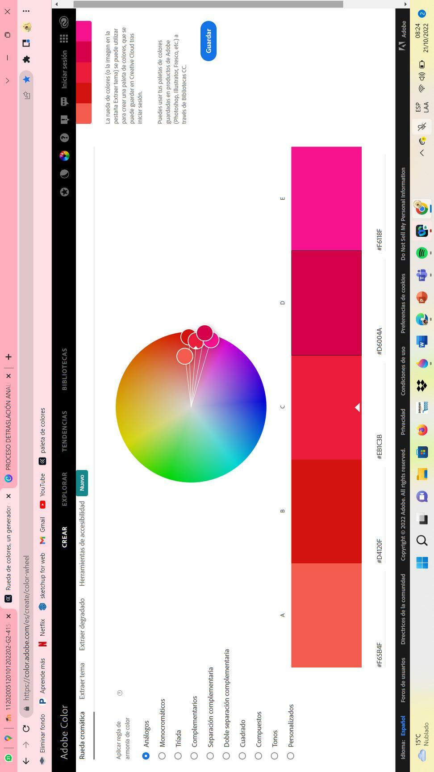Open the Condiciones de uso footer link

tap(403, 371)
